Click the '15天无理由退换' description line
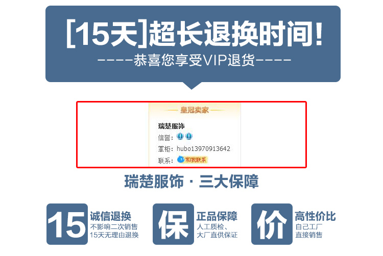Screen dimensions: 383x256 (x=114, y=235)
